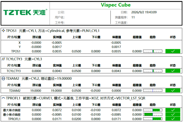Click the trend bar in TPOS1 row
This screenshot has height=122, width=183.
click(153, 51)
